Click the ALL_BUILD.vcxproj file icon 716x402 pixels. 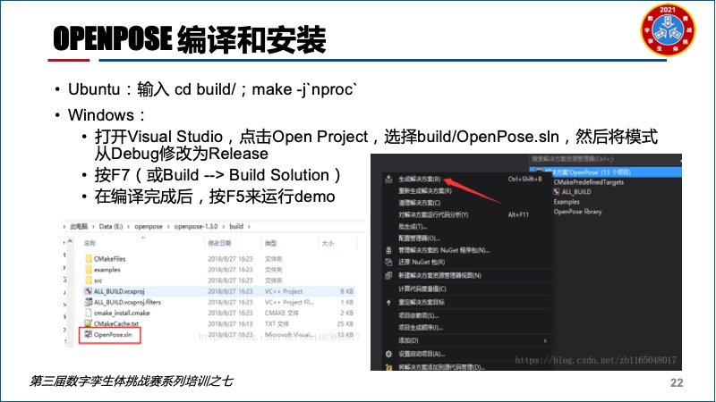[x=89, y=291]
